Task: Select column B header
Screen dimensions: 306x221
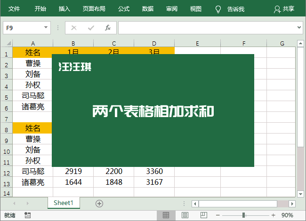Action: pos(73,43)
